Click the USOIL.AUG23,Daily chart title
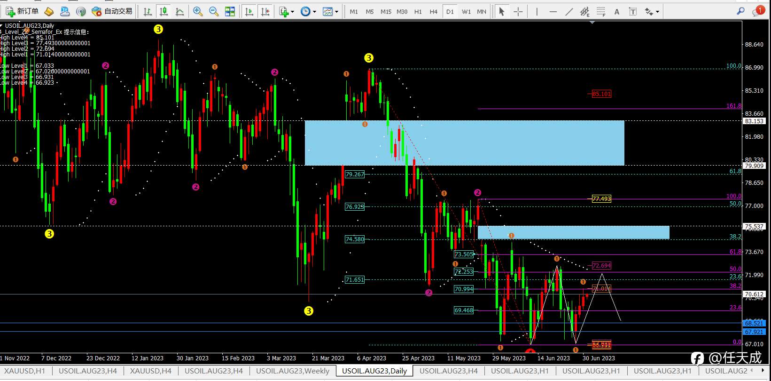 point(29,26)
